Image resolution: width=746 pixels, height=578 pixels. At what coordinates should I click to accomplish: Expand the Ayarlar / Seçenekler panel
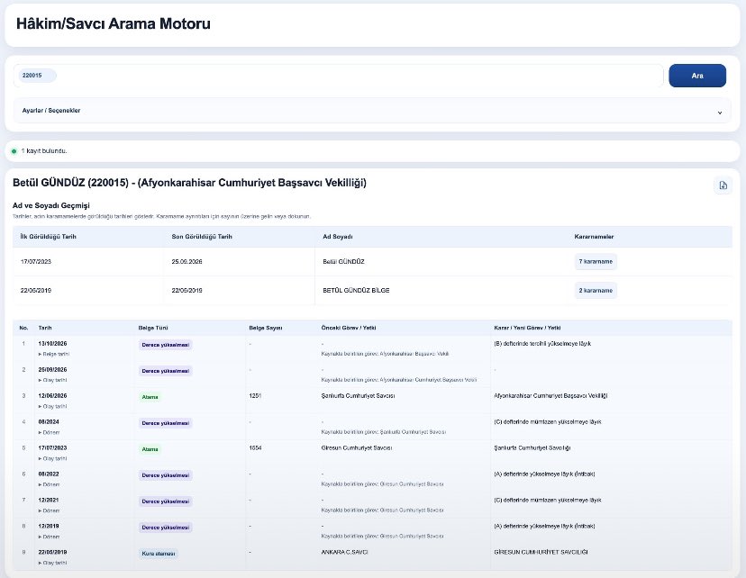pyautogui.click(x=372, y=111)
